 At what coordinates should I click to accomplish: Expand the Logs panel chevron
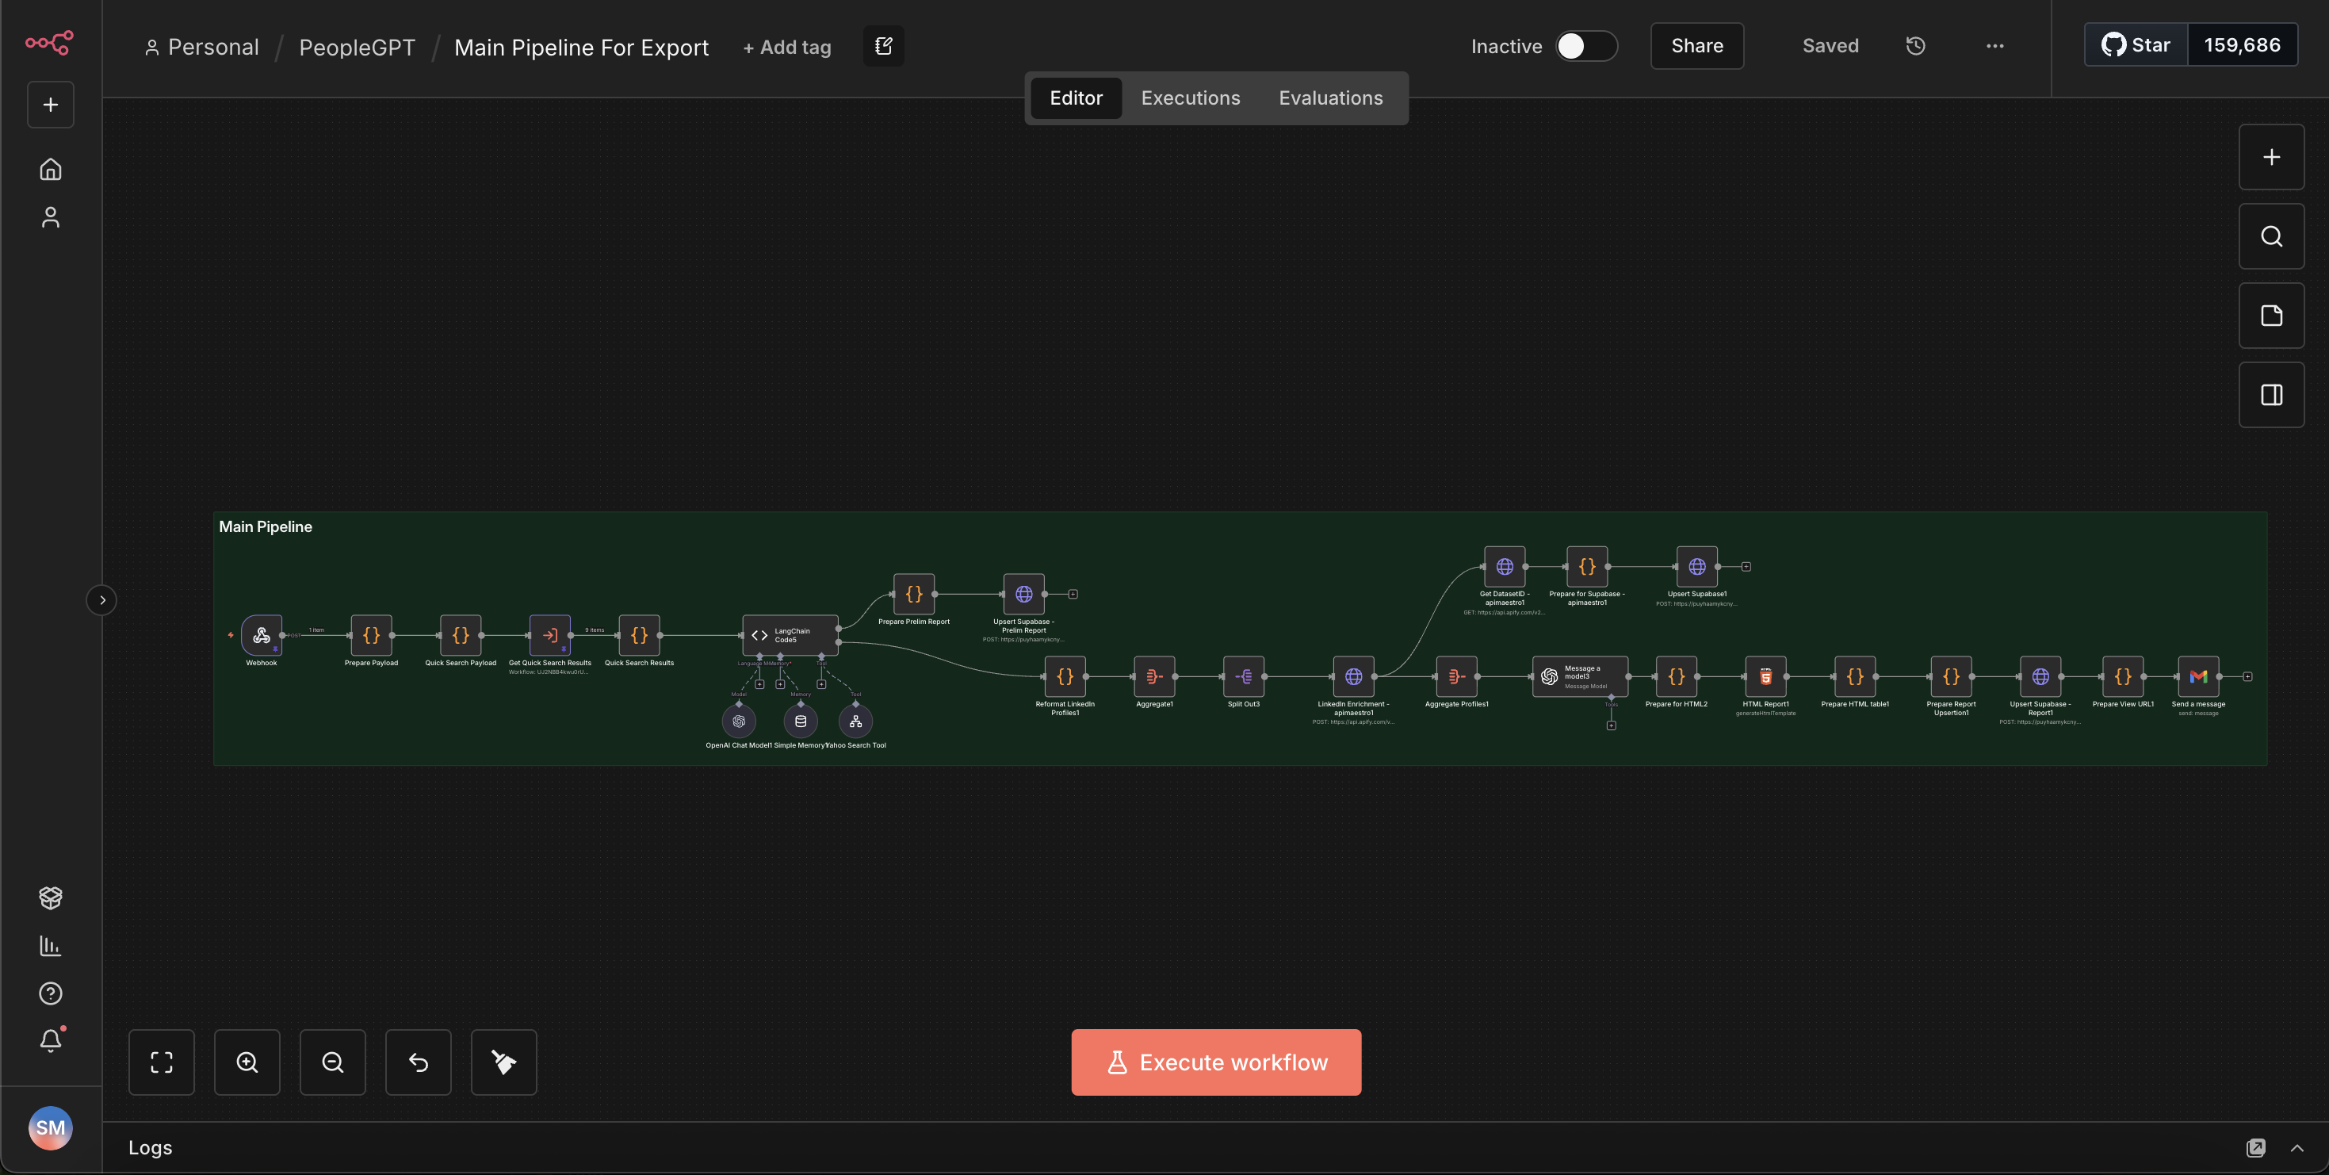click(x=2296, y=1148)
